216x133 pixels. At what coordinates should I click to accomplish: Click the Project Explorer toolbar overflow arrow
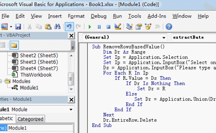tap(73, 45)
